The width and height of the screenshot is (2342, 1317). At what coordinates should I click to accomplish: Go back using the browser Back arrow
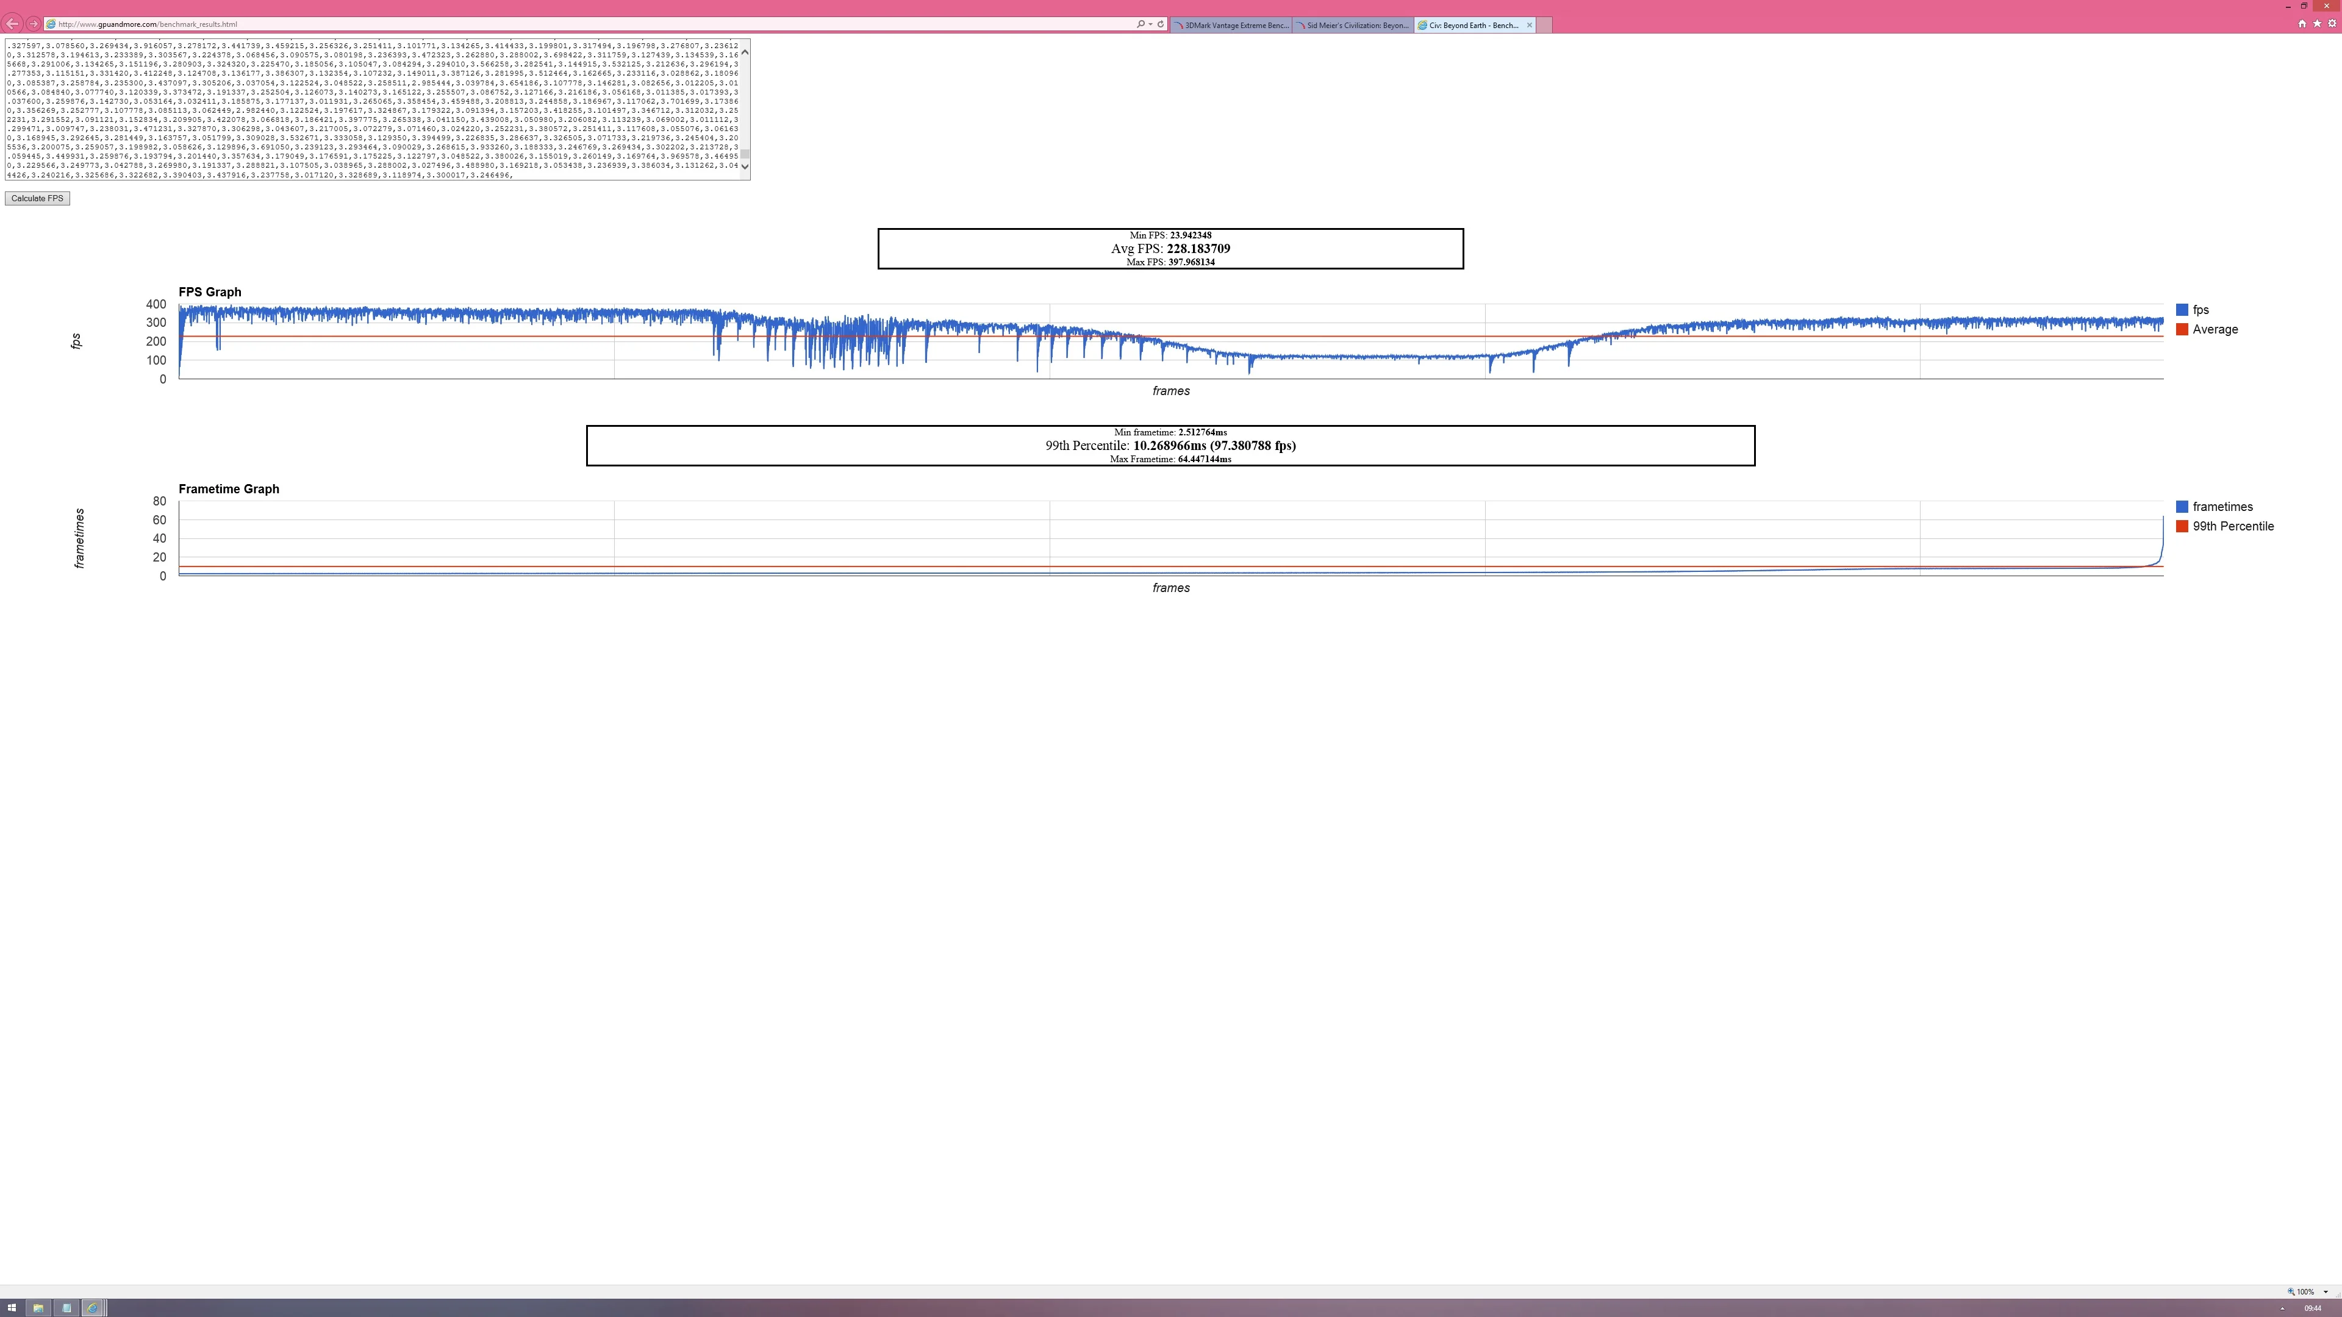(13, 24)
